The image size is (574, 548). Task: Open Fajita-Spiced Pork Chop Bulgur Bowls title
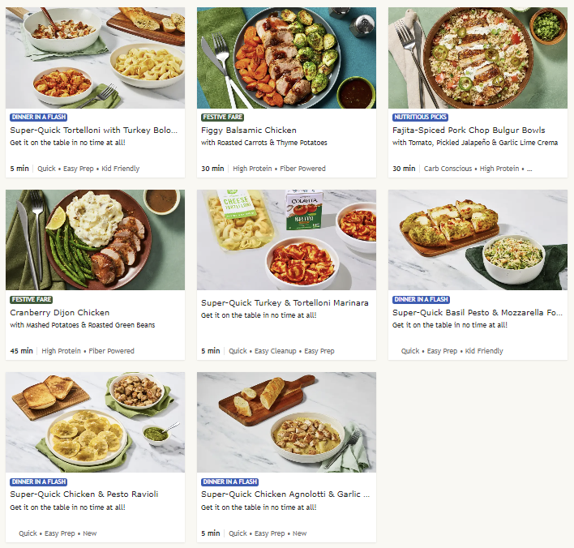469,131
